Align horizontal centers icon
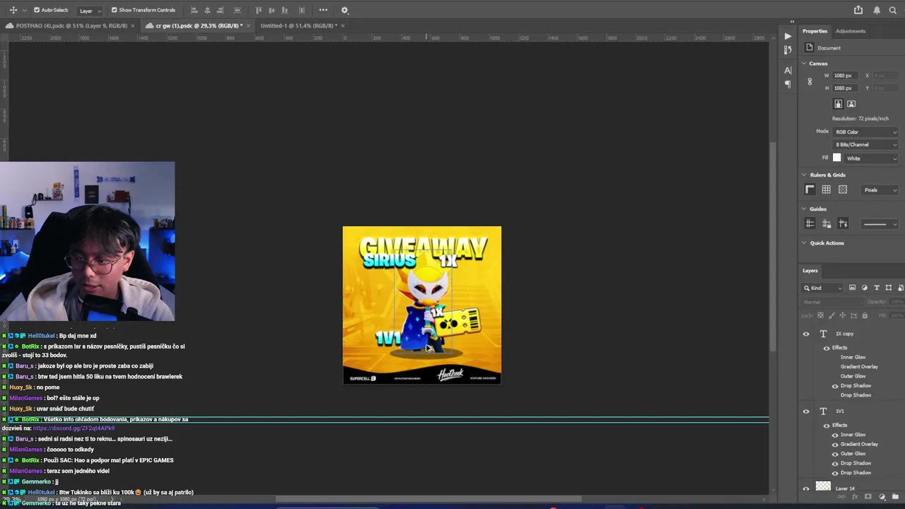The height and width of the screenshot is (509, 905). (x=207, y=10)
